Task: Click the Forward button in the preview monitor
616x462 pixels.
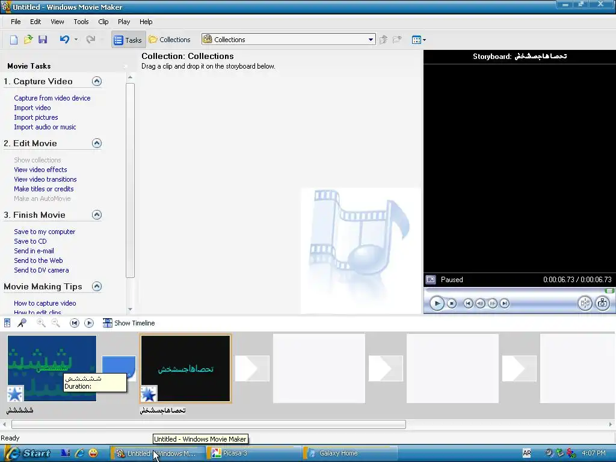Action: click(x=505, y=303)
